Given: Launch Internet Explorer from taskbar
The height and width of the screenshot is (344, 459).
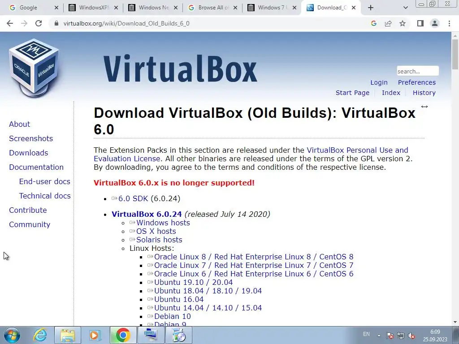Looking at the screenshot, I should (40, 335).
